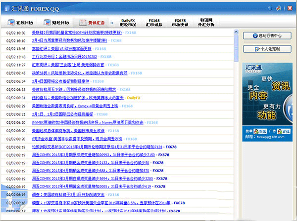Viewport: 297px width, 221px height.
Task: Click timestamp 02/02 06:18
Action: pos(16,203)
